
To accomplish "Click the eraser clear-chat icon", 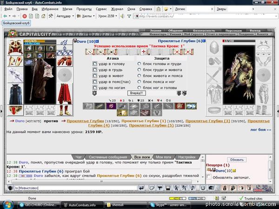I will coord(152,188).
